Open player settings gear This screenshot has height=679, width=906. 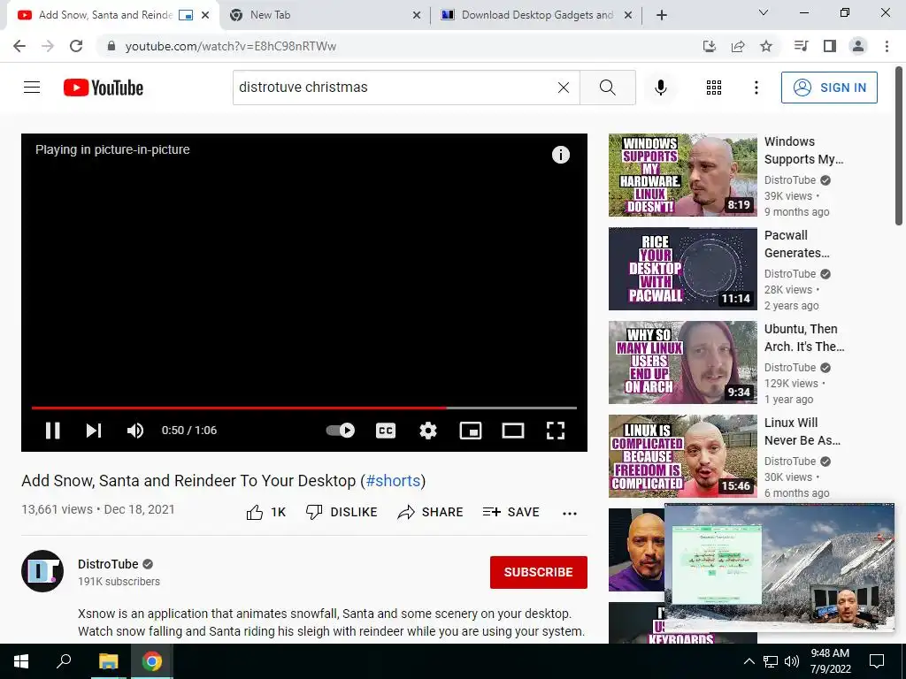coord(428,431)
